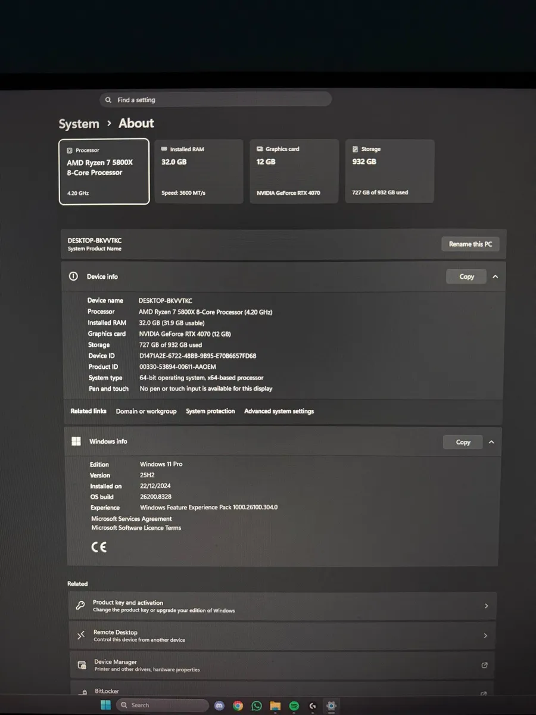This screenshot has width=536, height=715.
Task: Click the Installed RAM card icon
Action: coord(164,149)
